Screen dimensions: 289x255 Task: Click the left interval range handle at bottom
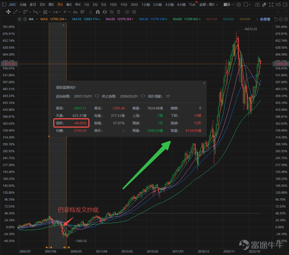(49, 247)
